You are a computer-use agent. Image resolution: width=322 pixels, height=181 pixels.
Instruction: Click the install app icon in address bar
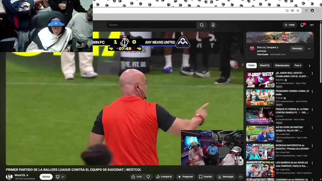tap(287, 11)
